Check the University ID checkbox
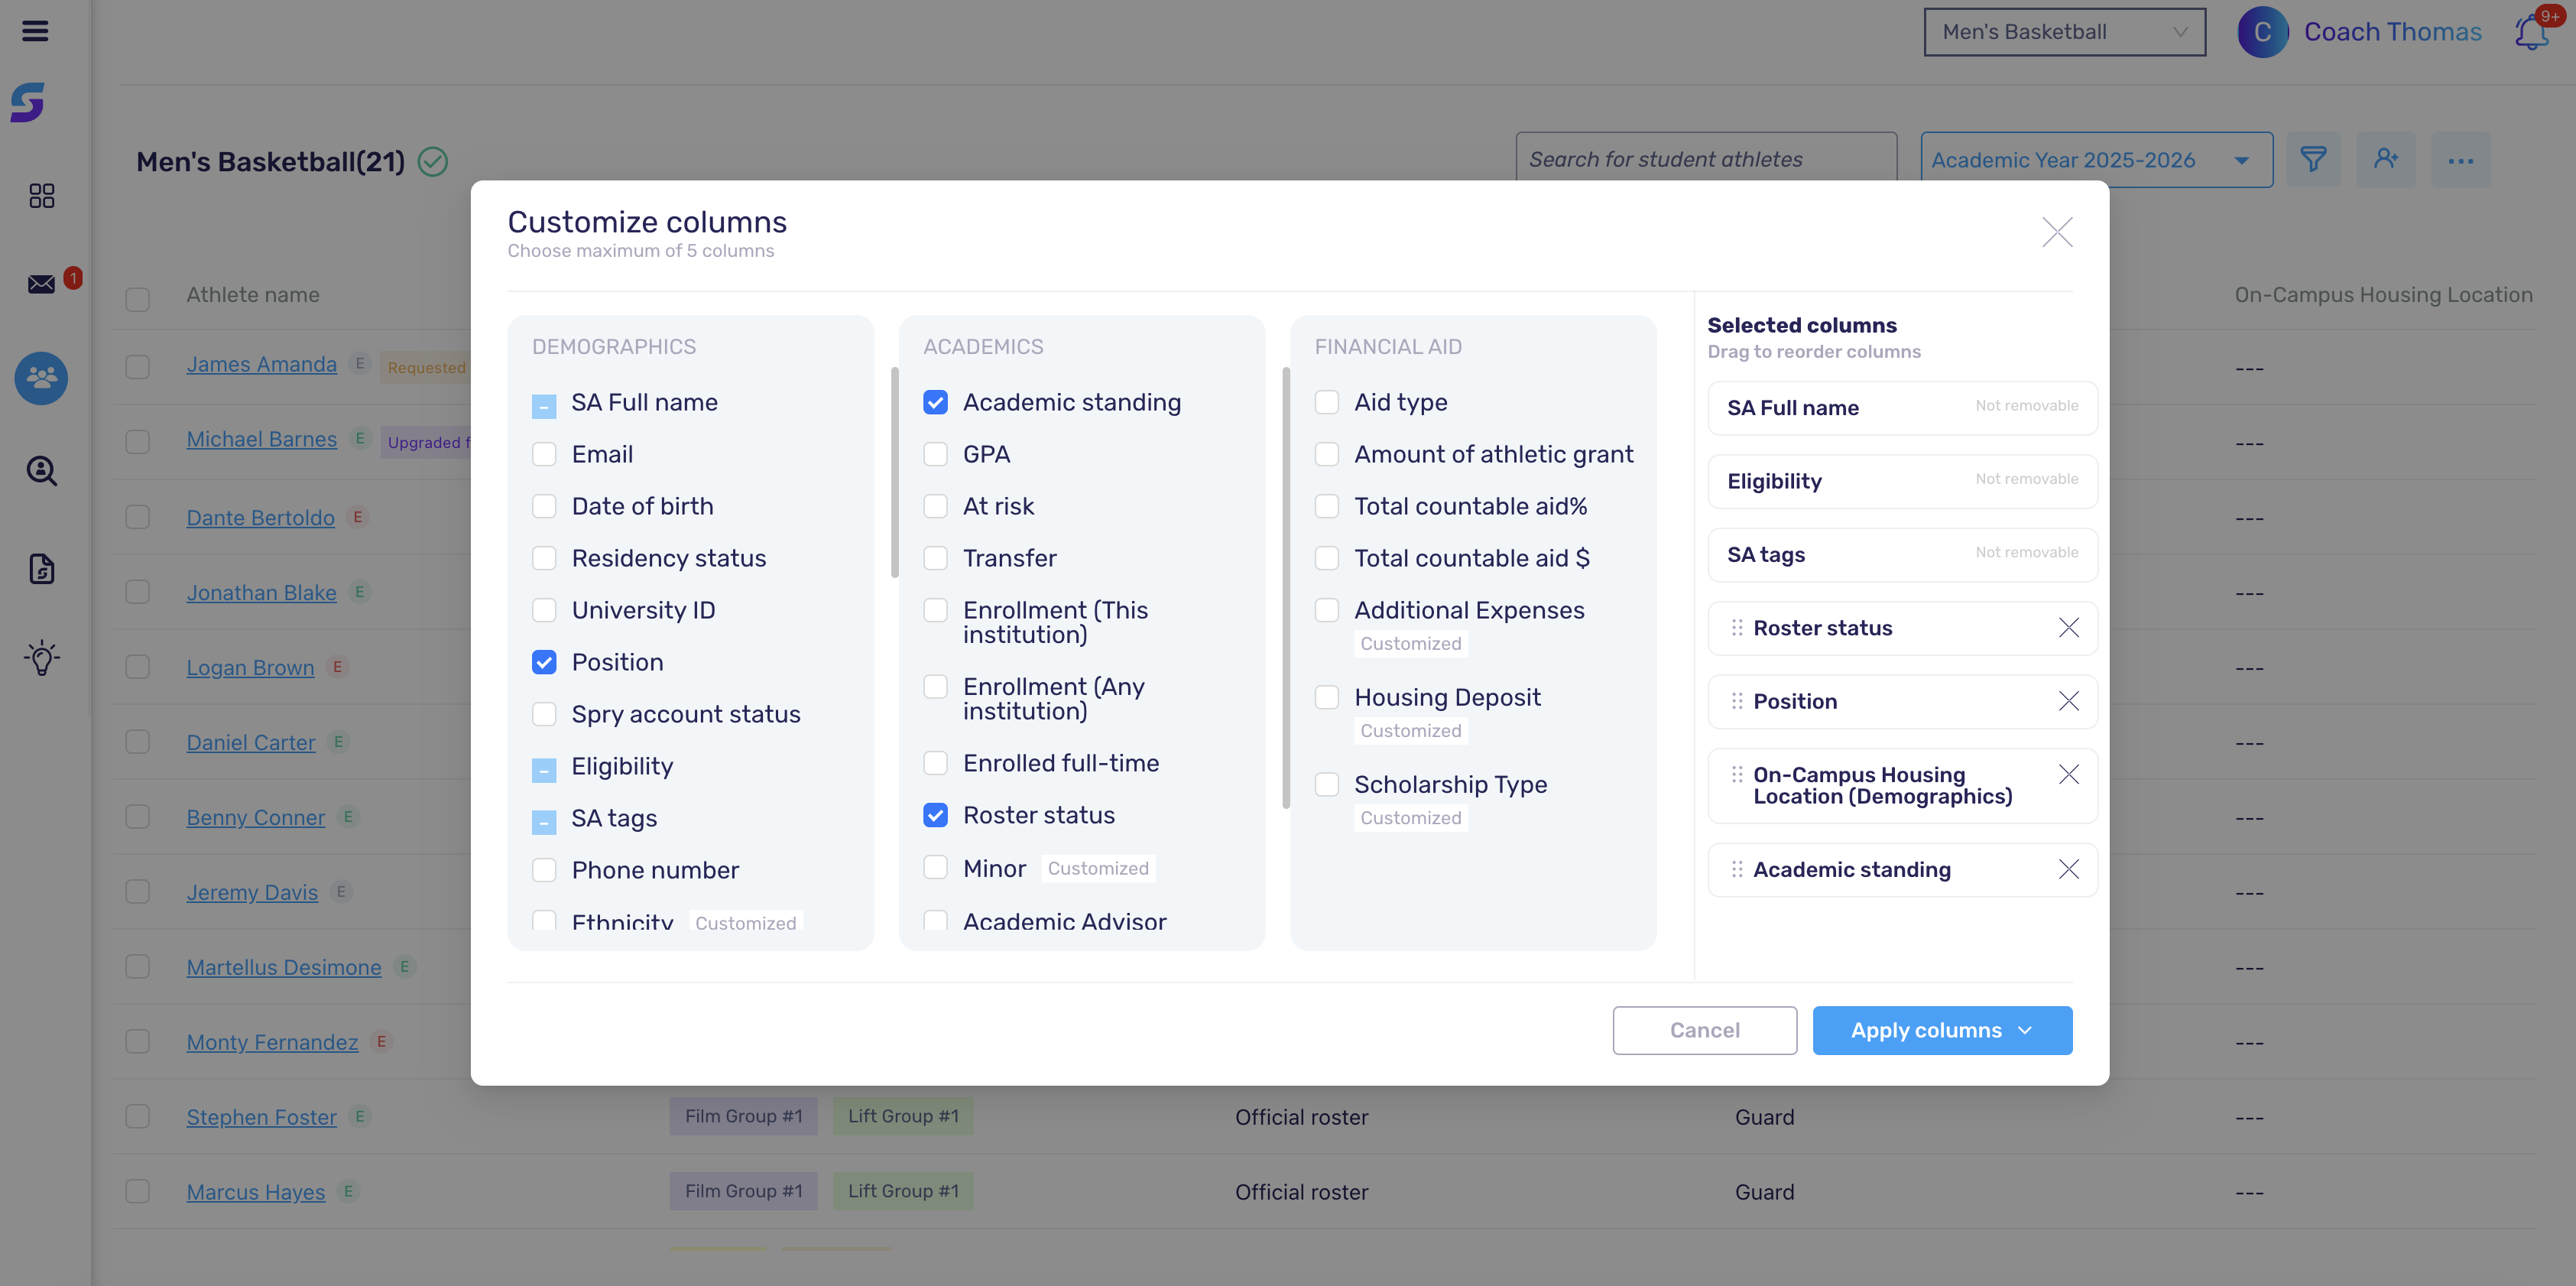The image size is (2576, 1286). tap(544, 610)
